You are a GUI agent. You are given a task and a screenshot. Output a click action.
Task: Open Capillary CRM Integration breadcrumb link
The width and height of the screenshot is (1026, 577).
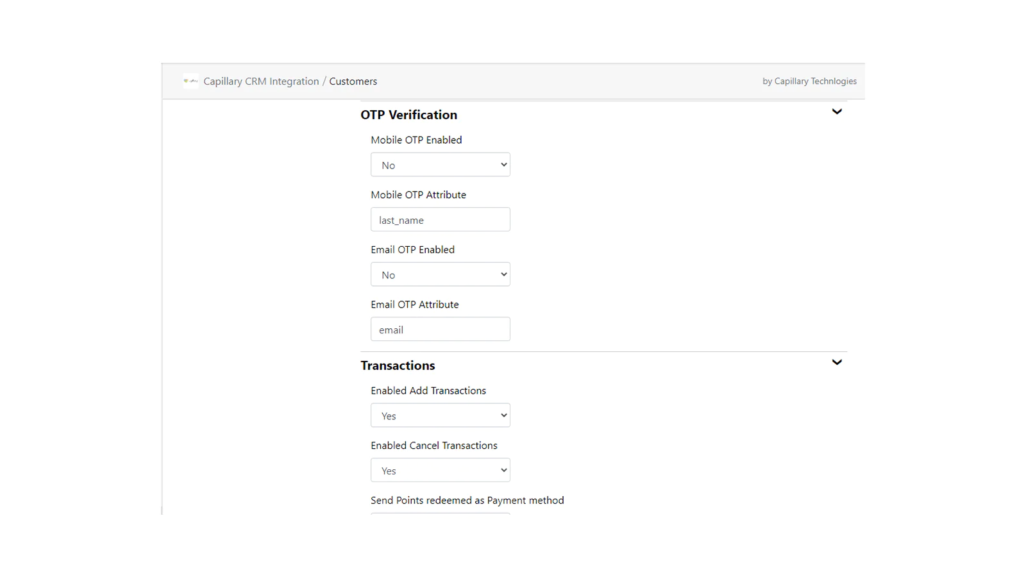tap(261, 81)
